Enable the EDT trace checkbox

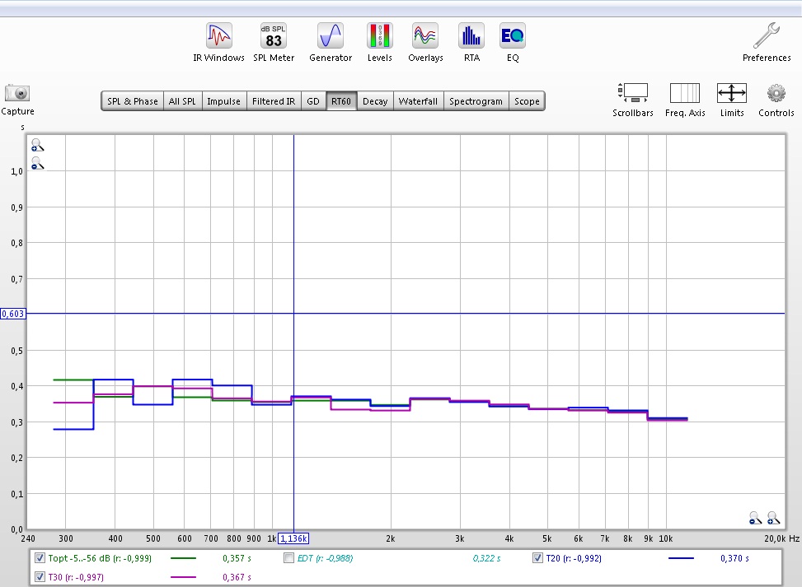click(x=288, y=558)
